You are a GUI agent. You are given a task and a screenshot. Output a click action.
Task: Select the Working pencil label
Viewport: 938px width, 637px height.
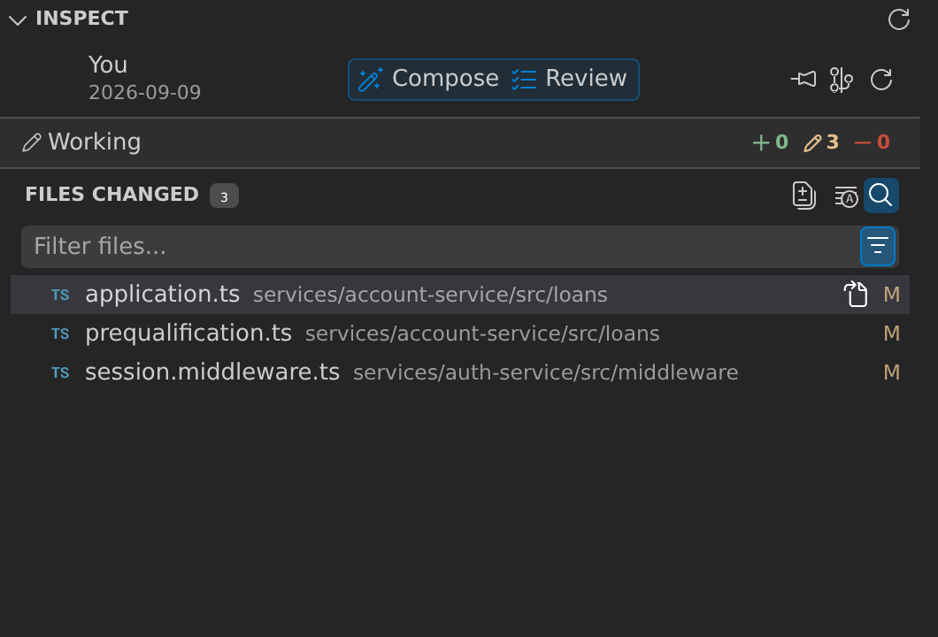pos(81,142)
